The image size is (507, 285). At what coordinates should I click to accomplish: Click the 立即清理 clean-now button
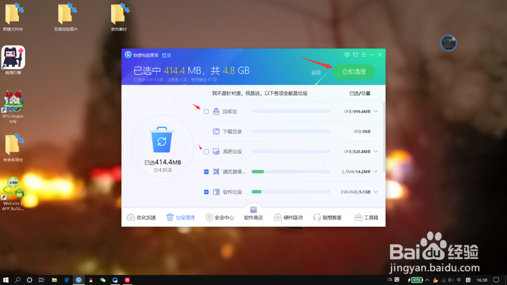coord(353,72)
